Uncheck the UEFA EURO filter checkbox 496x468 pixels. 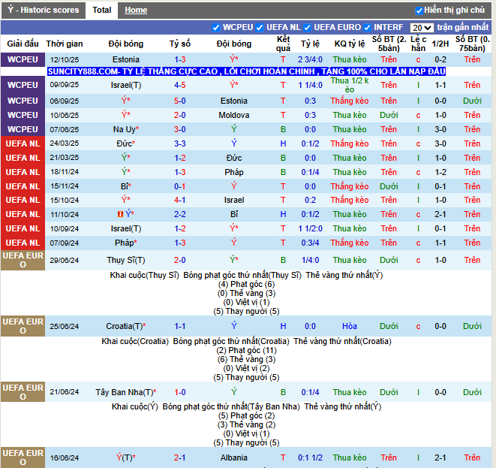(x=307, y=27)
